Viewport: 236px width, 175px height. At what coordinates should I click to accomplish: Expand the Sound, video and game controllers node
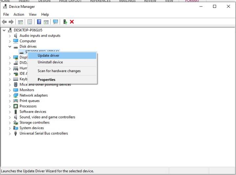[x=10, y=117]
